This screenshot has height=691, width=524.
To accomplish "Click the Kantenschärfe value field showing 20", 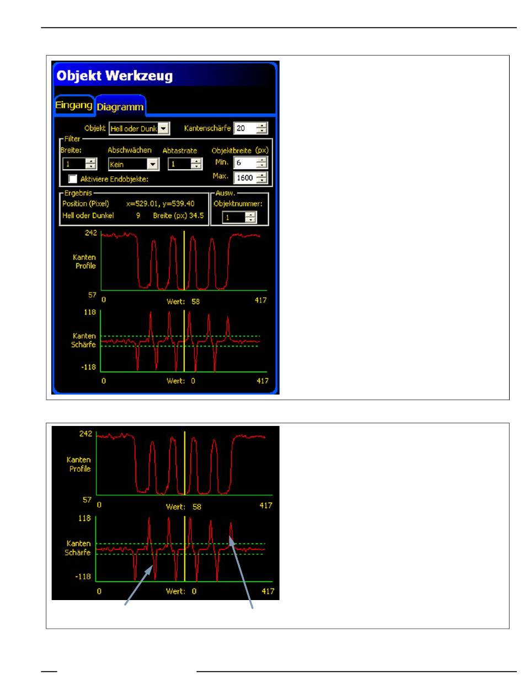I will coord(245,128).
